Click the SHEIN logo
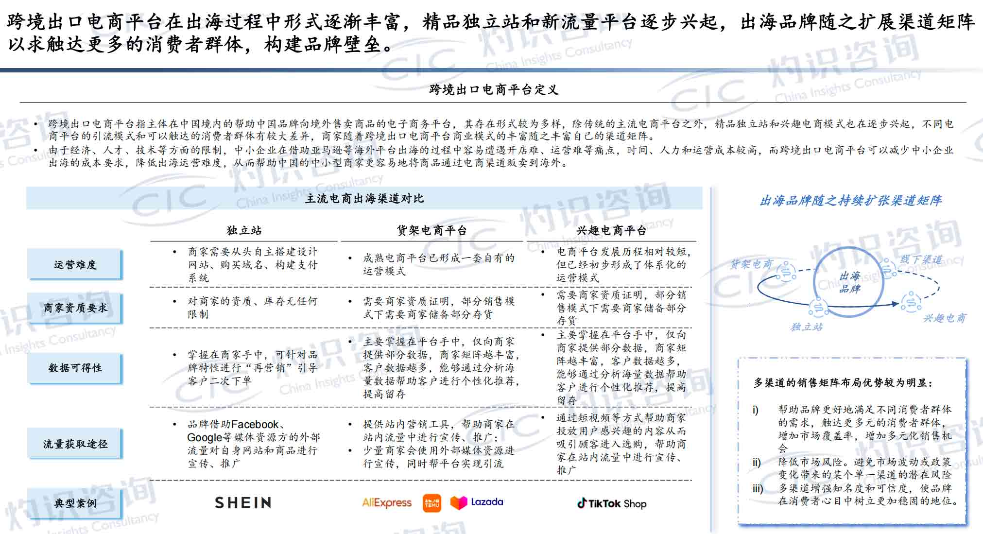 [243, 502]
